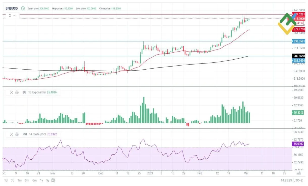The height and width of the screenshot is (186, 308).
Task: Expand the BNBUSD symbol selector
Action: pyautogui.click(x=11, y=8)
